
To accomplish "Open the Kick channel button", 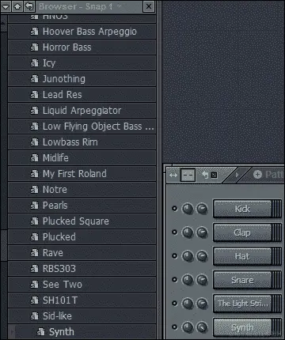I will tap(242, 209).
